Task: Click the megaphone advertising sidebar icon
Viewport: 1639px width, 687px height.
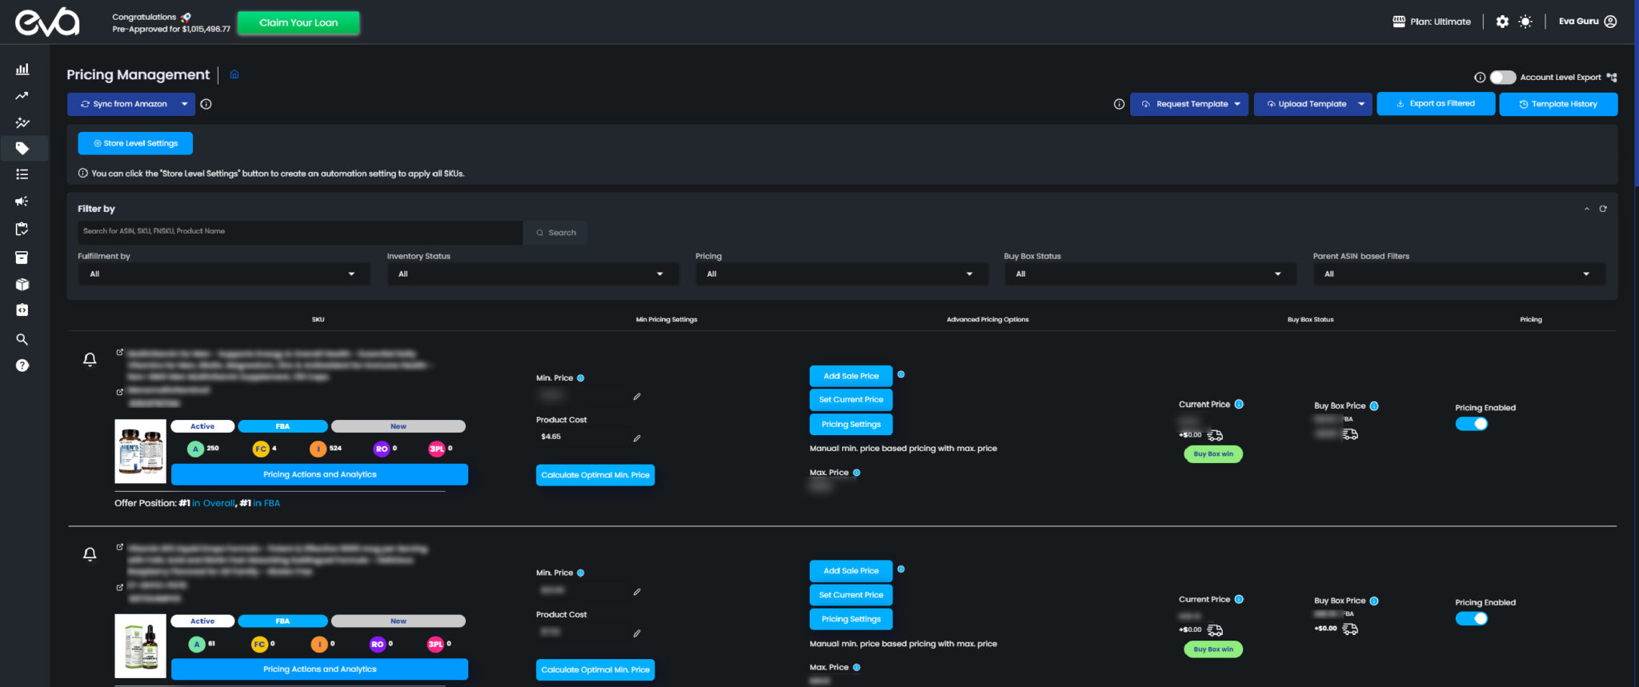Action: (22, 202)
